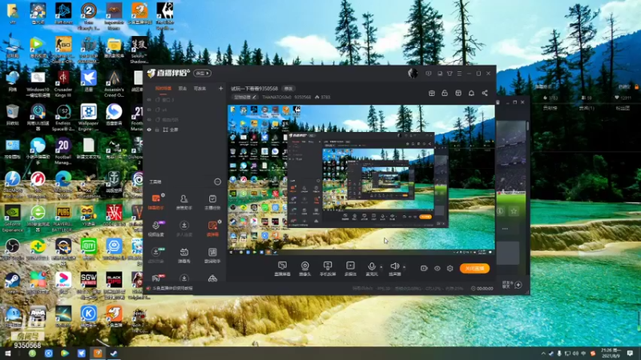The height and width of the screenshot is (360, 641).
Task: Open the 弹幕助手 tool in the toolbox
Action: [x=155, y=202]
